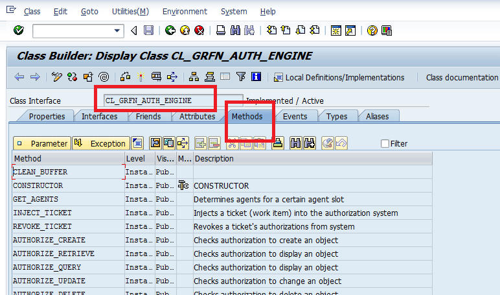This screenshot has width=500, height=295.
Task: Select the AUTHORIZE_RETRIEVE method cell
Action: [68, 254]
